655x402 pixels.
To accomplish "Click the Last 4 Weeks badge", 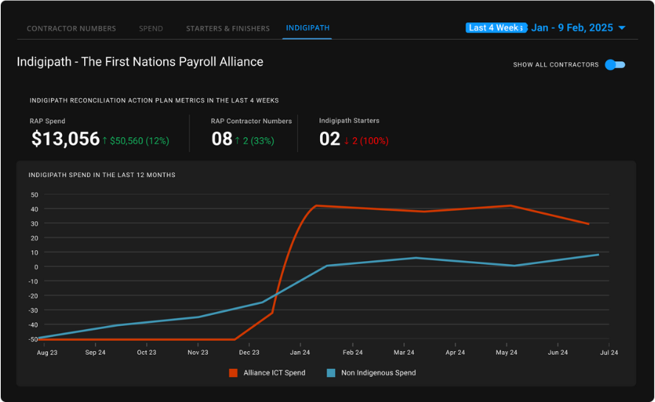I will tap(496, 27).
